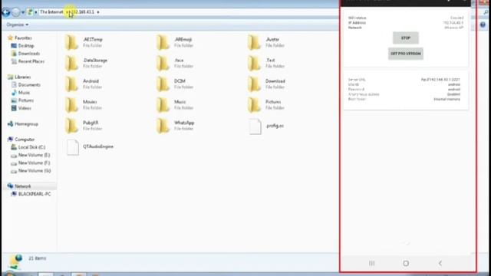Screen dimensions: 491x276
Task: Expand the arrow after the 192.168.43.1 breadcrumb
Action: [98, 12]
